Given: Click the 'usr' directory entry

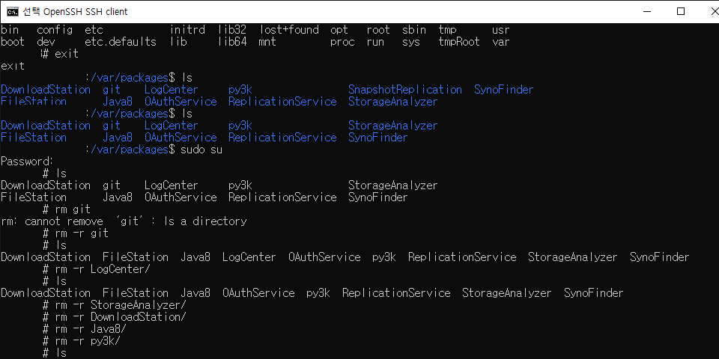Looking at the screenshot, I should (500, 30).
